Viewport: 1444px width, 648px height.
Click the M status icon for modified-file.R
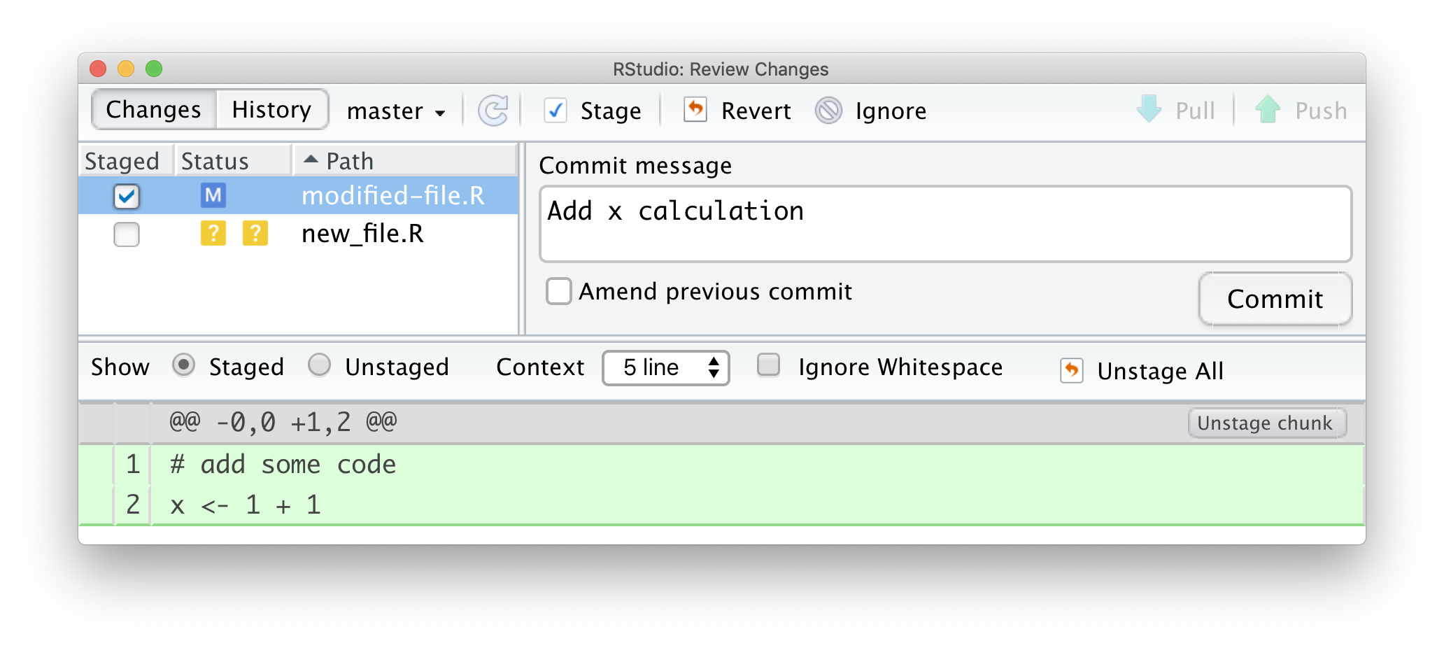coord(214,196)
